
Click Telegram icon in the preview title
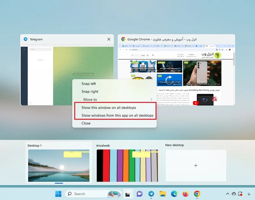pyautogui.click(x=25, y=39)
